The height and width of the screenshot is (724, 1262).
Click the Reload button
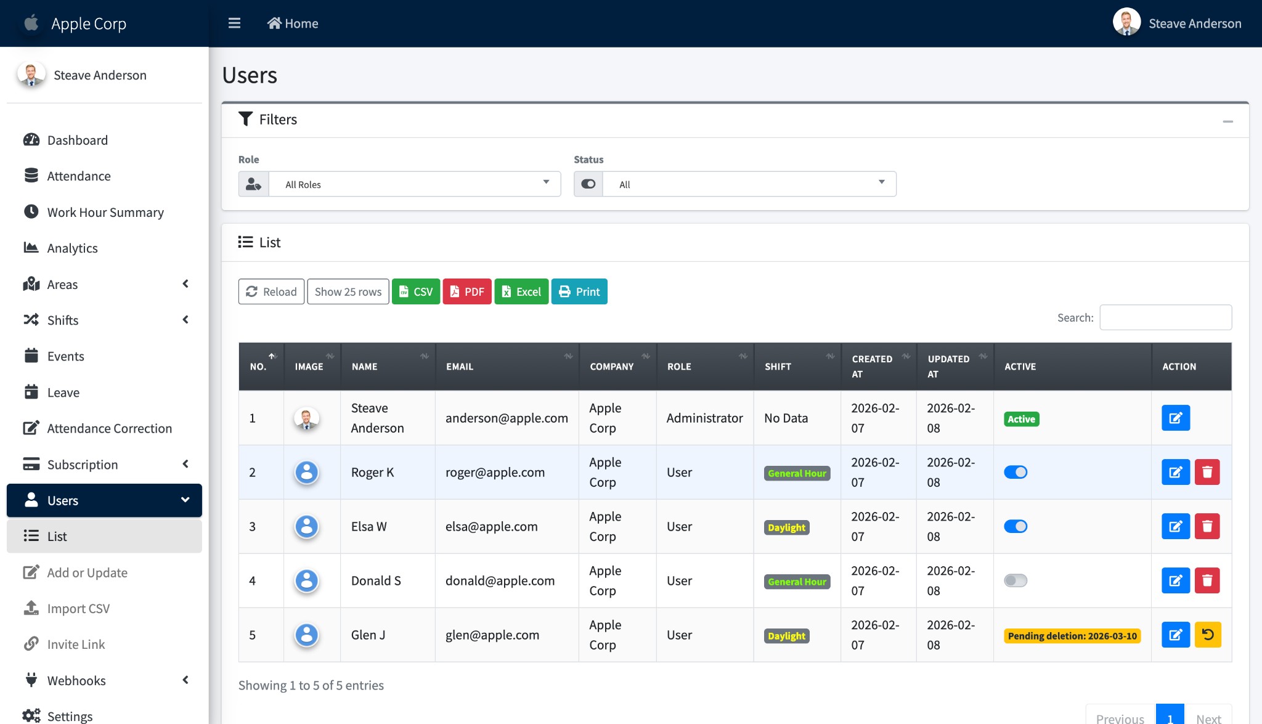(271, 292)
